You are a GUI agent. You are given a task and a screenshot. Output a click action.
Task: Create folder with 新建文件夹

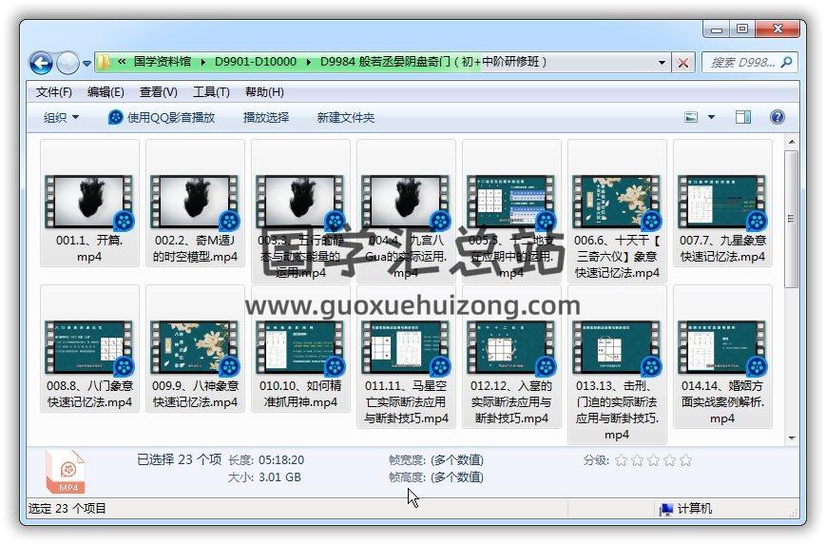pyautogui.click(x=346, y=118)
